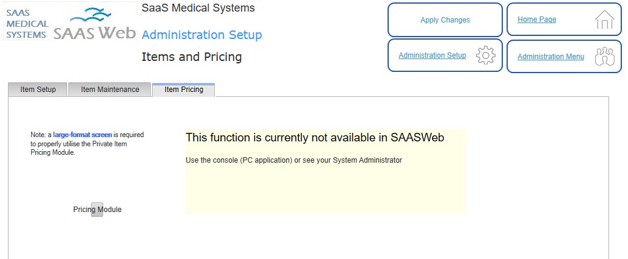Switch to the Item Maintenance tab
This screenshot has height=259, width=628.
point(110,90)
